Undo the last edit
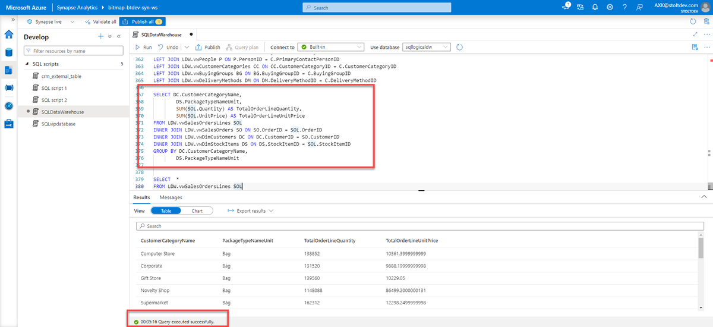The height and width of the screenshot is (327, 713). point(168,47)
